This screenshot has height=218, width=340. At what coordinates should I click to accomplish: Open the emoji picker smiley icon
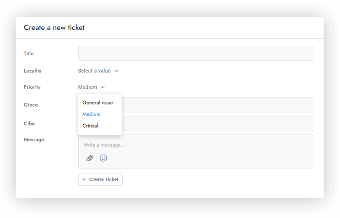103,158
